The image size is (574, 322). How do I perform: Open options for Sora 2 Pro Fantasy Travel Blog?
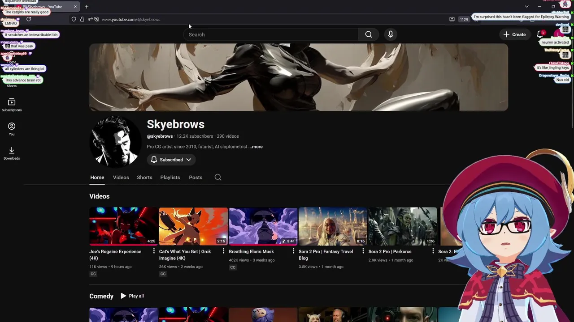tap(363, 251)
